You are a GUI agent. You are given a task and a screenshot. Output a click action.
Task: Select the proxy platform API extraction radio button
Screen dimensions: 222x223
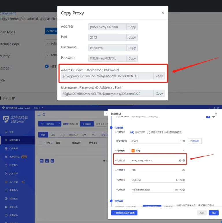coord(148,132)
